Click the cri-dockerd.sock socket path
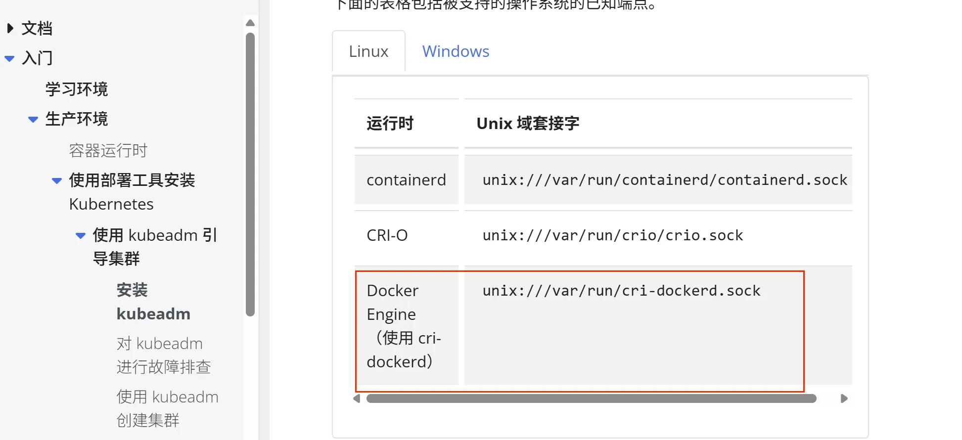The height and width of the screenshot is (440, 962). click(621, 291)
